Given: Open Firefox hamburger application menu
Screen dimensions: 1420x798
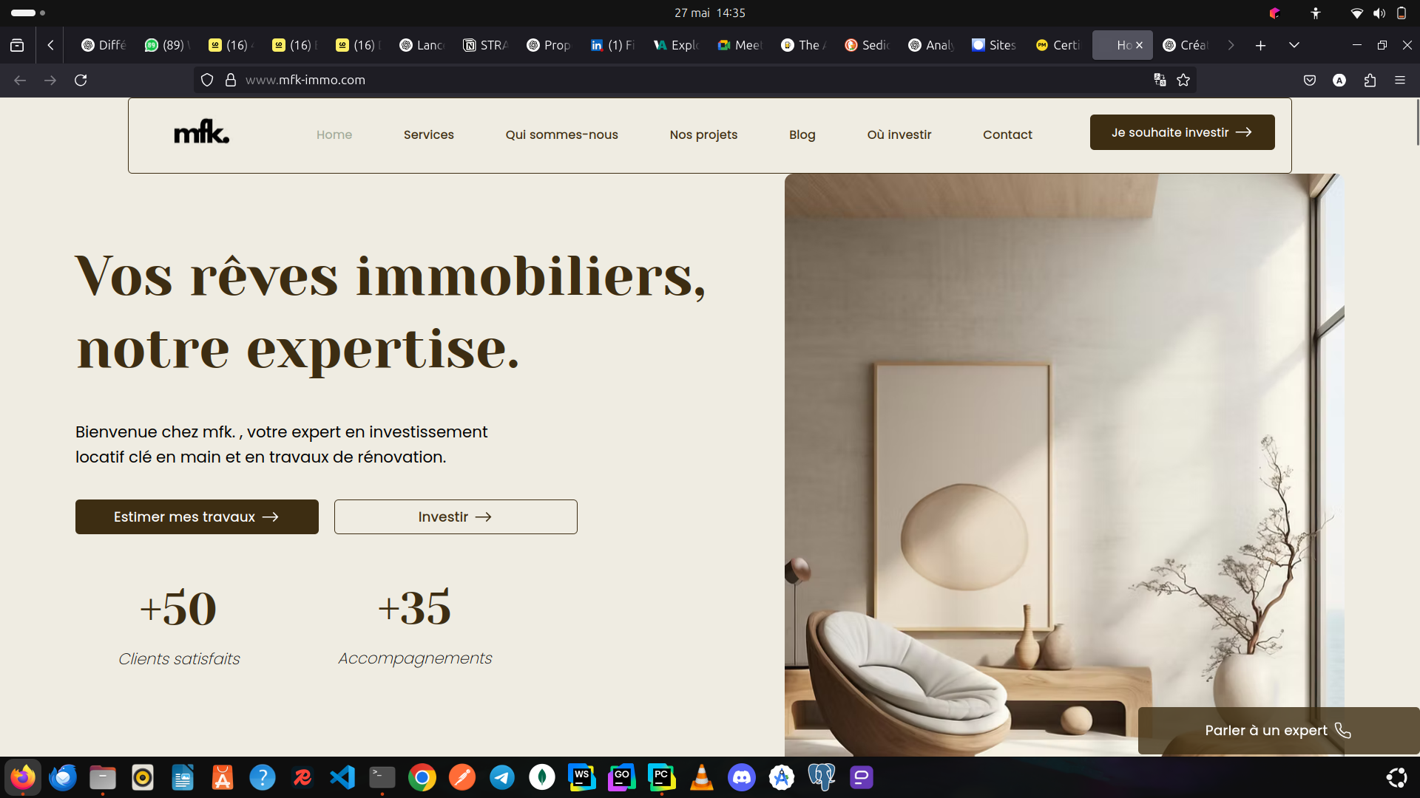Looking at the screenshot, I should 1400,80.
